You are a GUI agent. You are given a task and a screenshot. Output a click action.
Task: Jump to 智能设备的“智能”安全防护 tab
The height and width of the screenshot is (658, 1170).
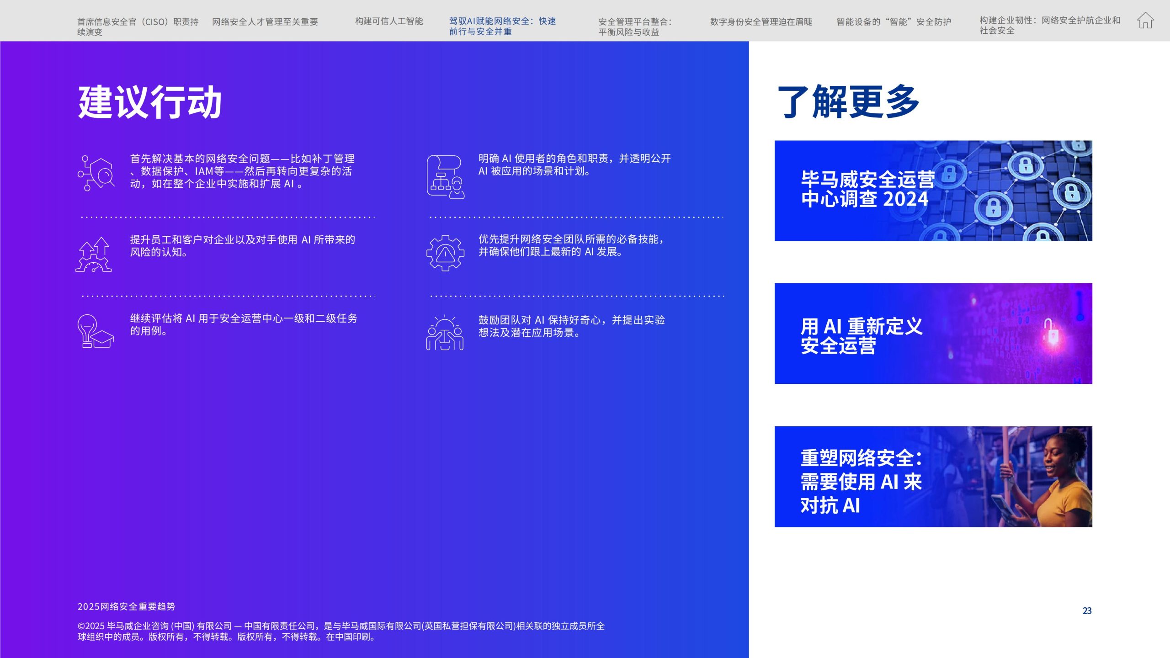click(893, 21)
